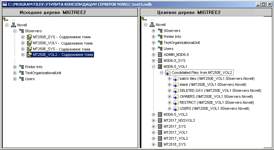Click the TestOrganizationalUnit icon in source tree
Screen dimensions: 274x150
(21, 73)
